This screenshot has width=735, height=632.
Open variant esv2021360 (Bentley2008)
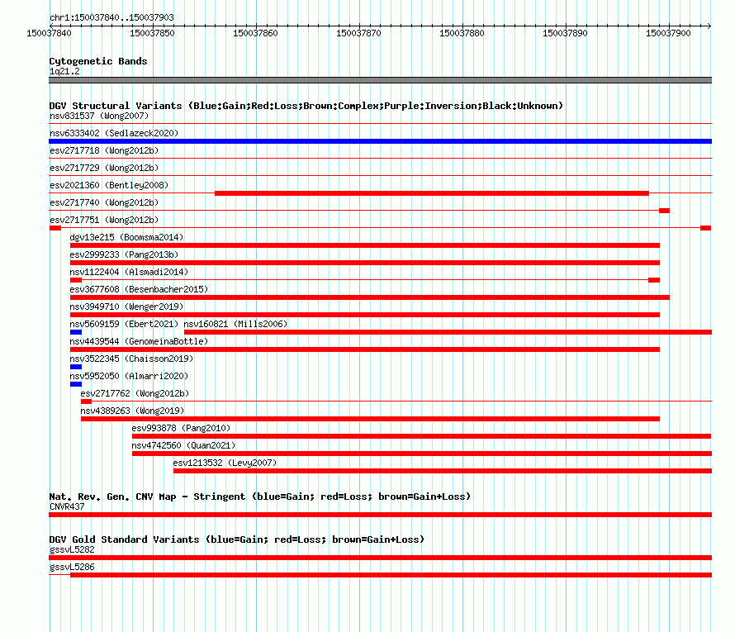tap(109, 185)
